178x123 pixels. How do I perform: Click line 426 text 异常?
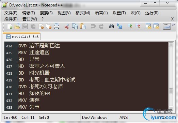34,59
